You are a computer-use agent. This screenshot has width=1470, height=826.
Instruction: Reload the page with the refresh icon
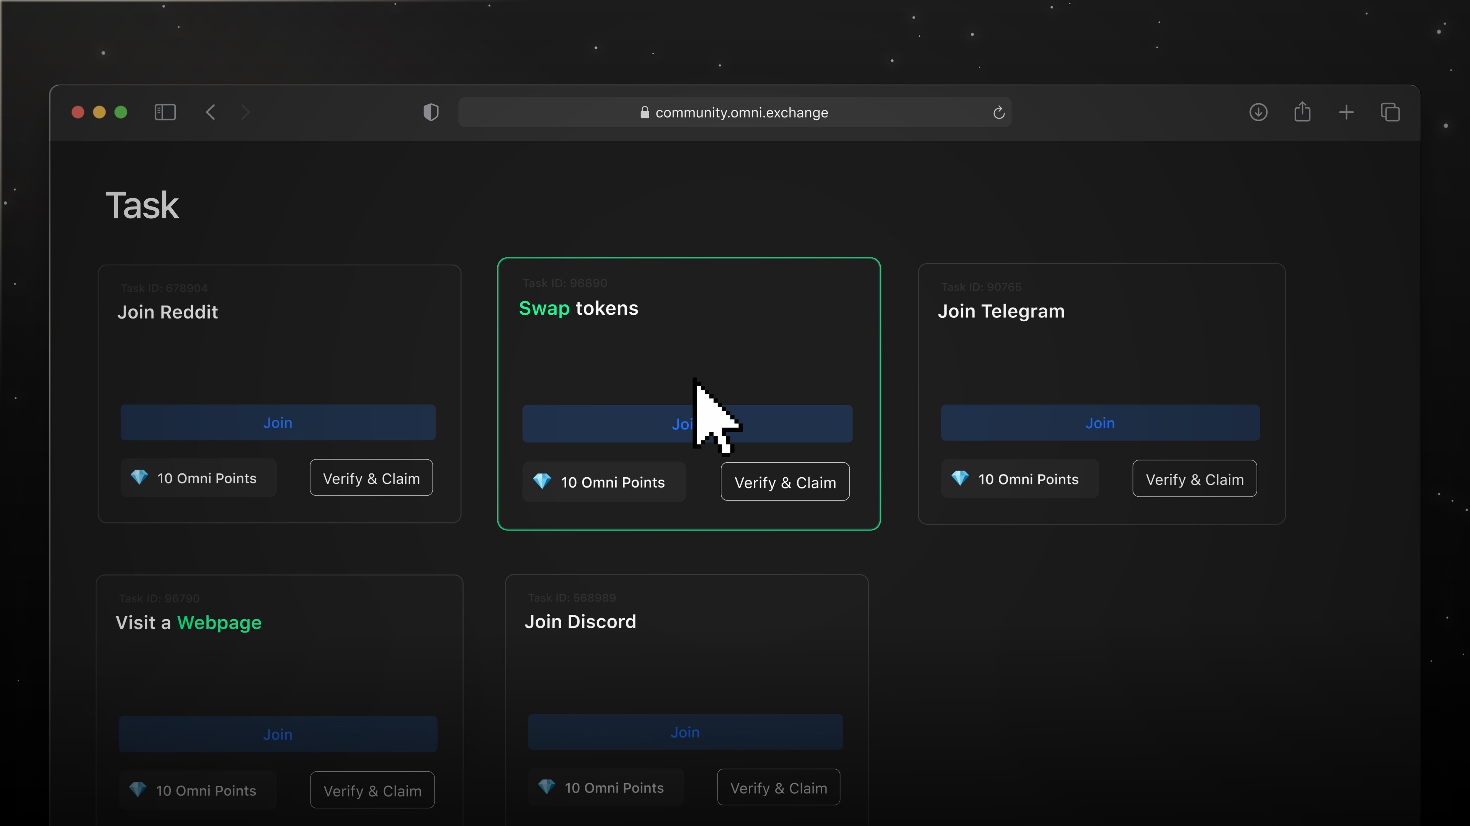[998, 112]
